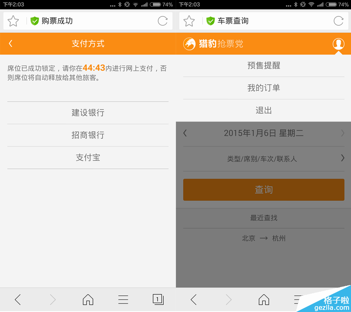Screen dimensions: 351x312
Task: Go back from the 支付方式 header
Action: [x=11, y=44]
